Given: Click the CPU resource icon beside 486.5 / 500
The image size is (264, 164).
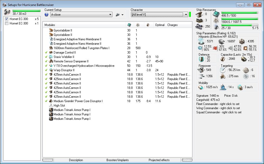Looking at the screenshot, I should (216, 15).
